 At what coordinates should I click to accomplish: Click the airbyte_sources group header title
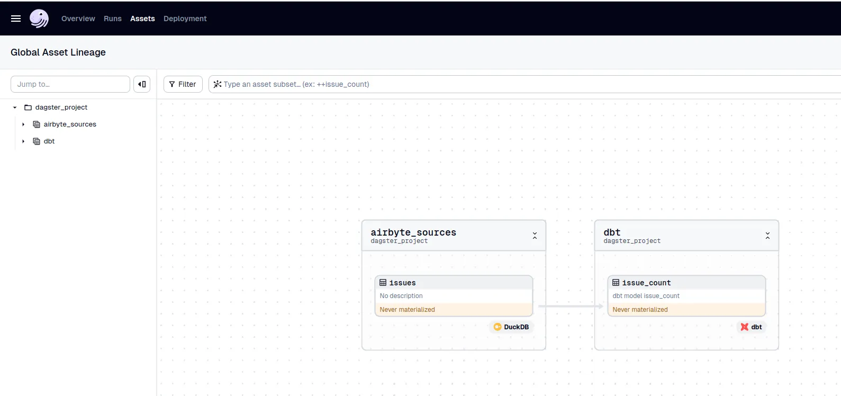[413, 232]
